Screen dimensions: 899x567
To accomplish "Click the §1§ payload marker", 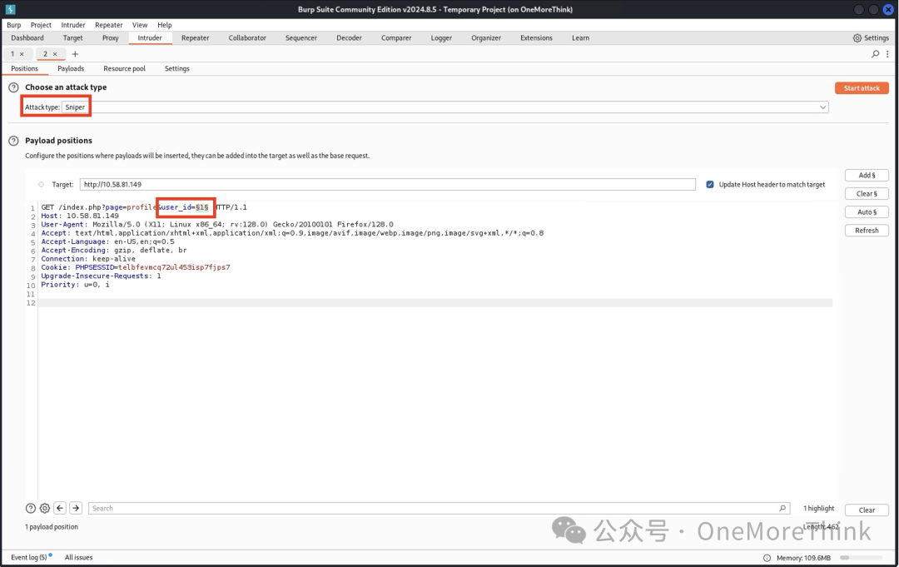I will (201, 207).
